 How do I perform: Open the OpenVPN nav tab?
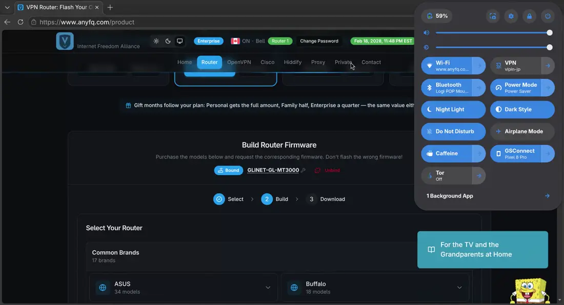[239, 62]
